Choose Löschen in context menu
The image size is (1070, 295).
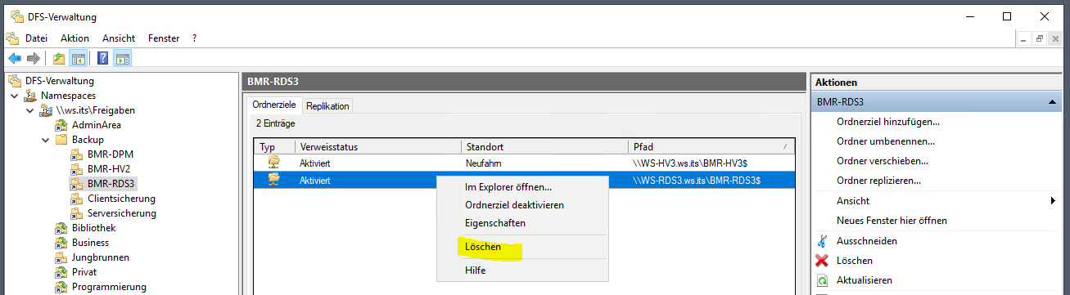click(x=482, y=247)
